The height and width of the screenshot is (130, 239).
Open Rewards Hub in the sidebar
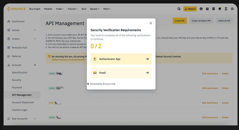20,48
